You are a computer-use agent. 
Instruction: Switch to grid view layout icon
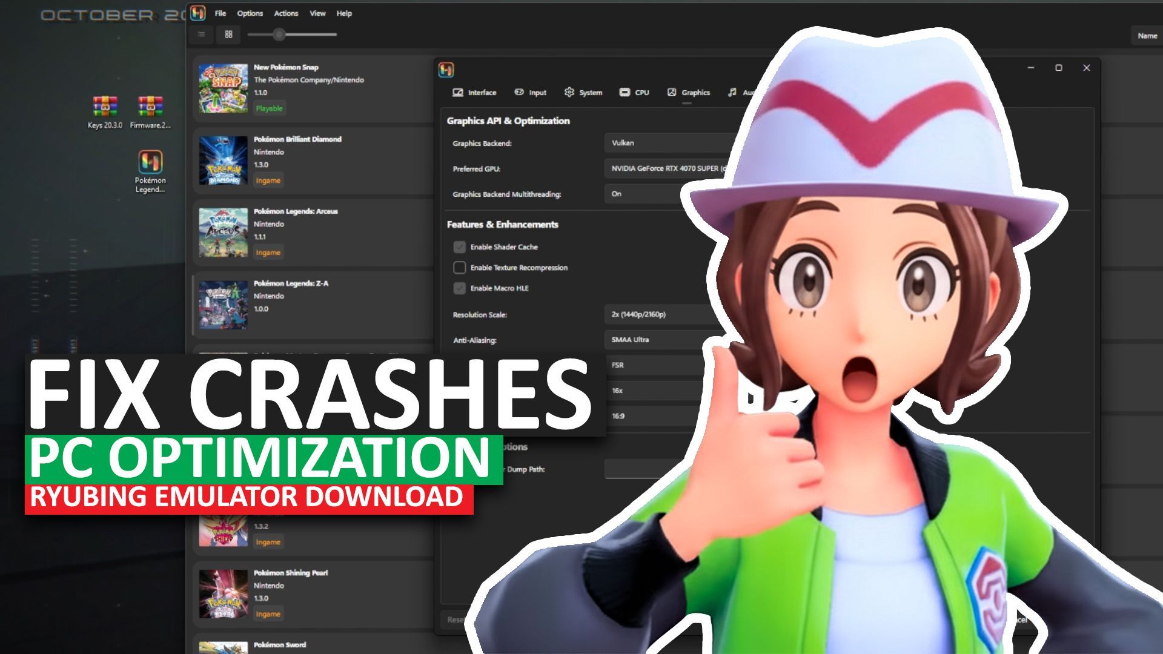point(228,35)
